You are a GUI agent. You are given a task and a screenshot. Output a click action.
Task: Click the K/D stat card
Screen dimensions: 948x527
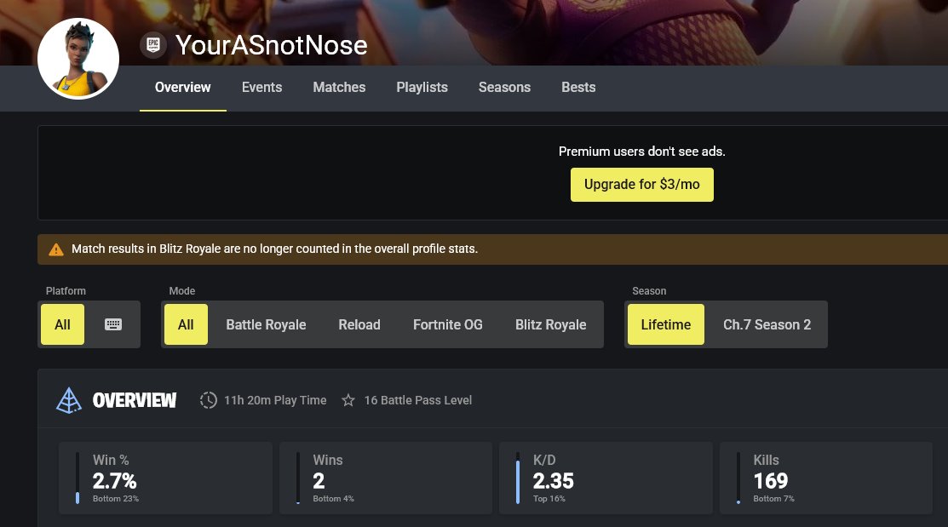click(x=606, y=478)
